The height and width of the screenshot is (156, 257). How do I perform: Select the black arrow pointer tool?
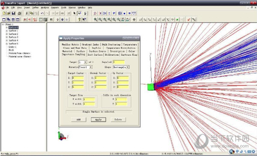tap(75, 13)
